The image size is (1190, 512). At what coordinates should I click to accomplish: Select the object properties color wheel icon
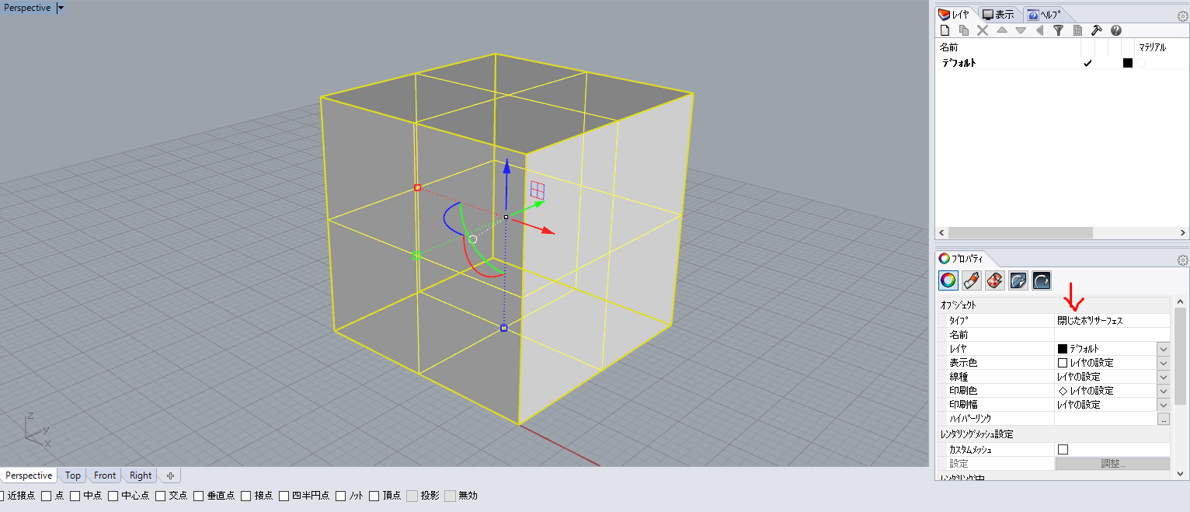tap(948, 280)
